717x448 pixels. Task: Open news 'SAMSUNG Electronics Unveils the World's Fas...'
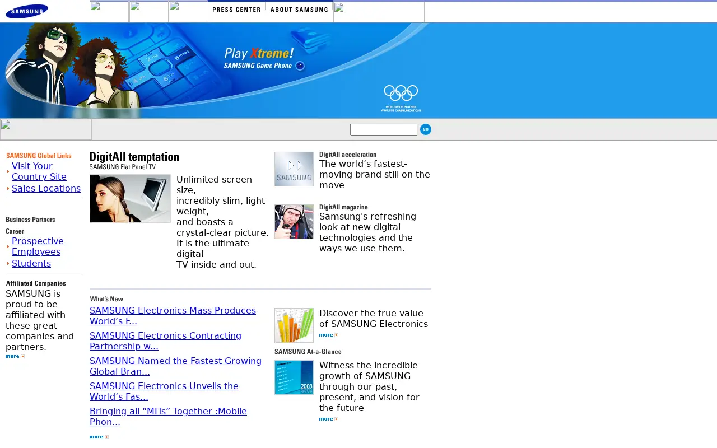[x=164, y=391]
